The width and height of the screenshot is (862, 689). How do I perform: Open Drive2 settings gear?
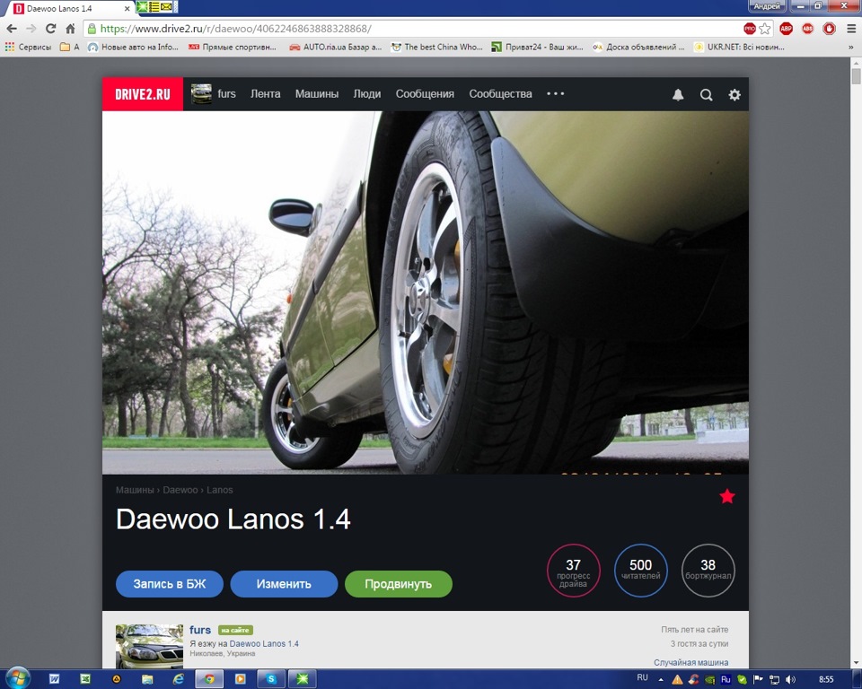(734, 94)
